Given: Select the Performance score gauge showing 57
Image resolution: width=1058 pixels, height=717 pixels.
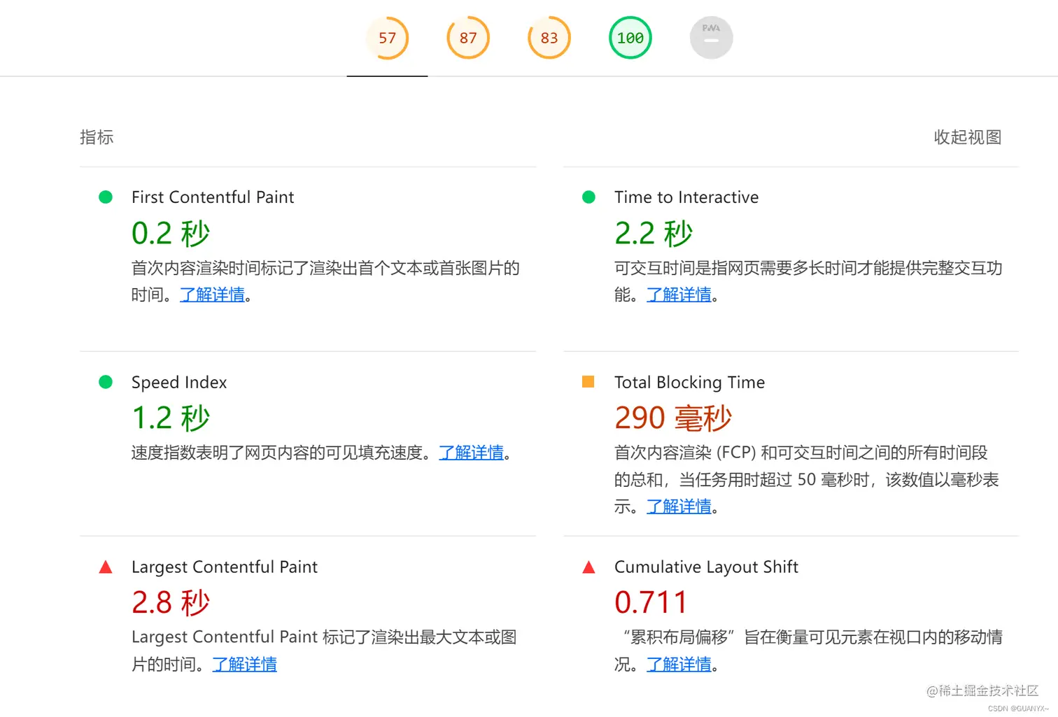Looking at the screenshot, I should (387, 38).
